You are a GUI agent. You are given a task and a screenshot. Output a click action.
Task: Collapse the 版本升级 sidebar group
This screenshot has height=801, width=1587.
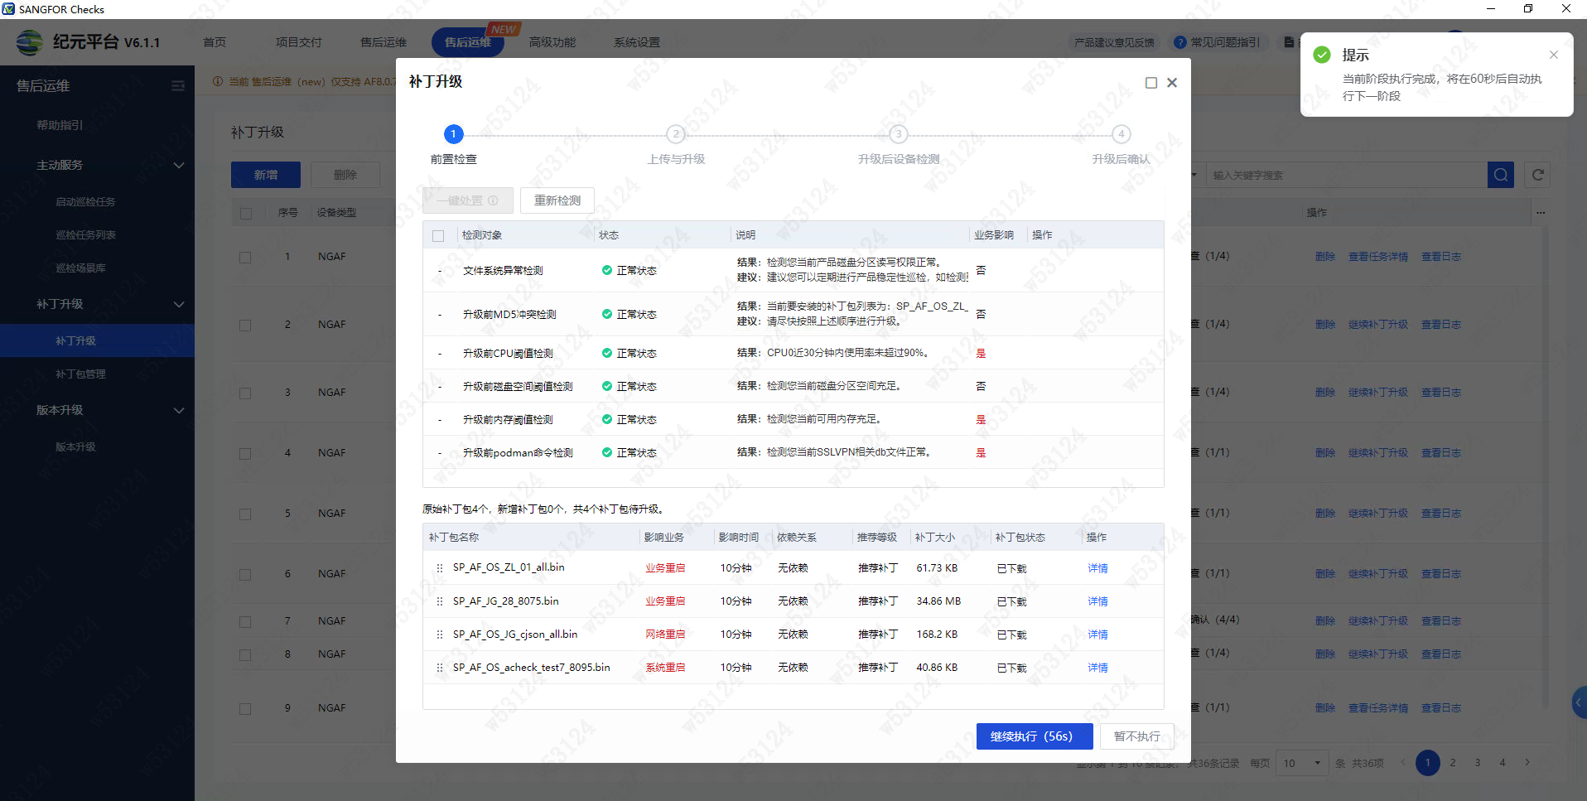[178, 411]
